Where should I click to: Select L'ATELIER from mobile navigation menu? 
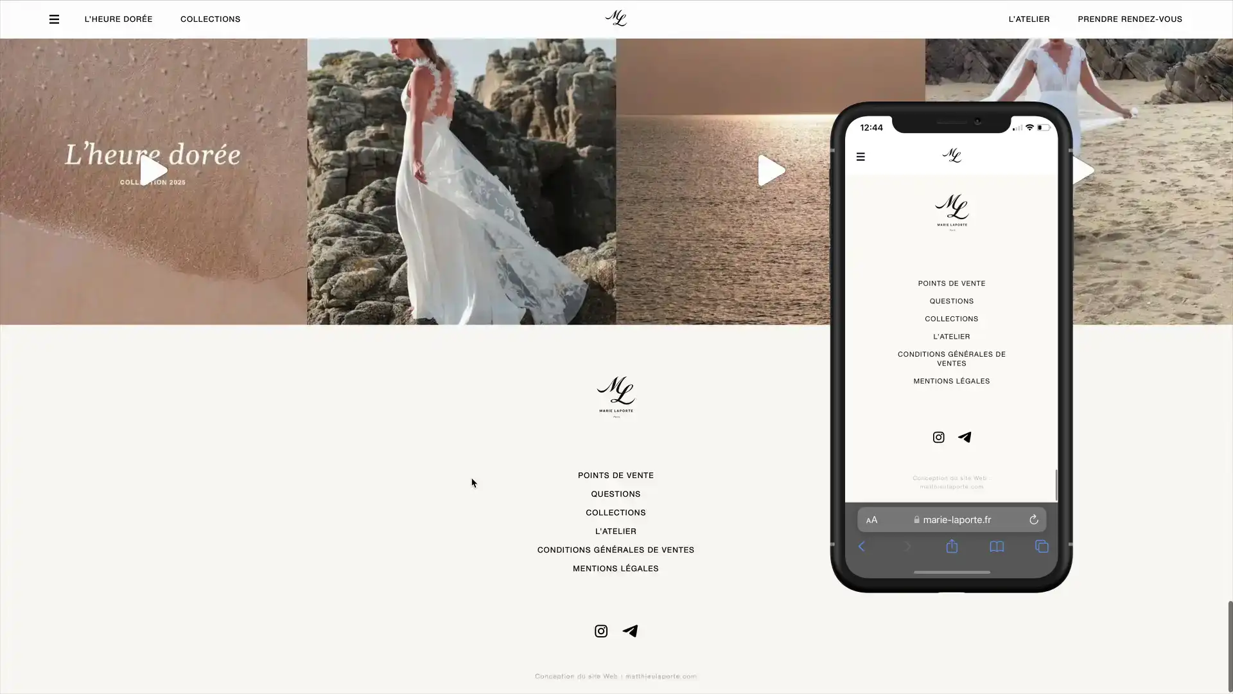pos(951,335)
